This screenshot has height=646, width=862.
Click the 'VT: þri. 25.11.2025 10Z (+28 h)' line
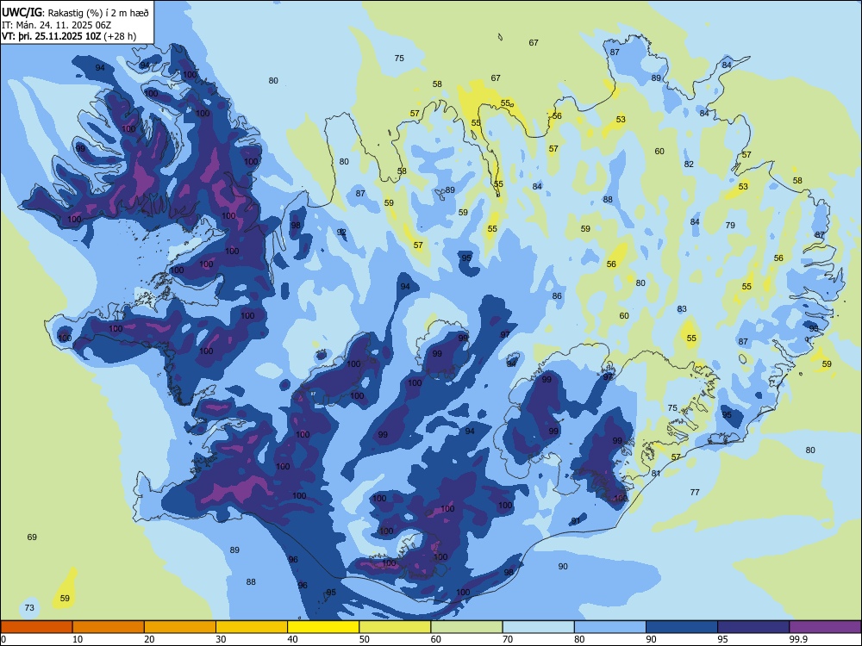tap(69, 36)
